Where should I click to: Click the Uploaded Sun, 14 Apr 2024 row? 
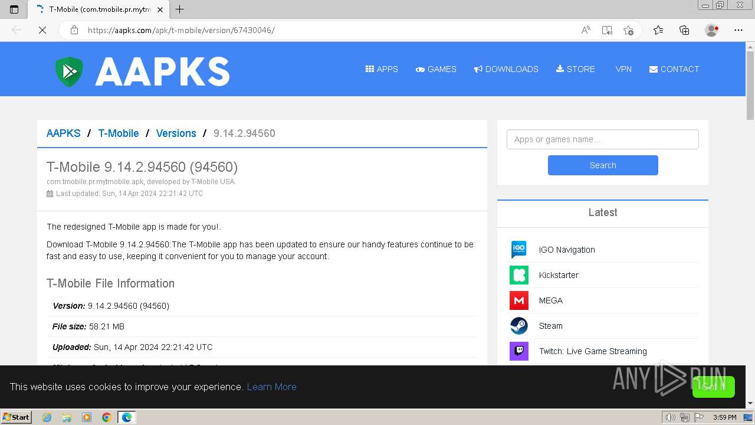pos(262,347)
